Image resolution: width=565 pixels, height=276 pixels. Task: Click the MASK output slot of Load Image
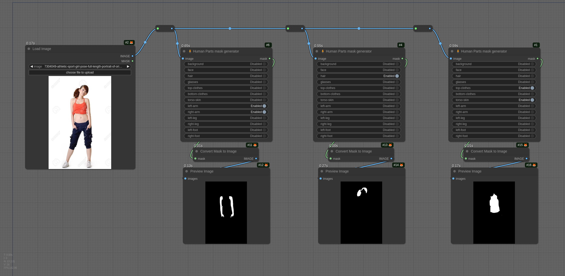coord(132,61)
